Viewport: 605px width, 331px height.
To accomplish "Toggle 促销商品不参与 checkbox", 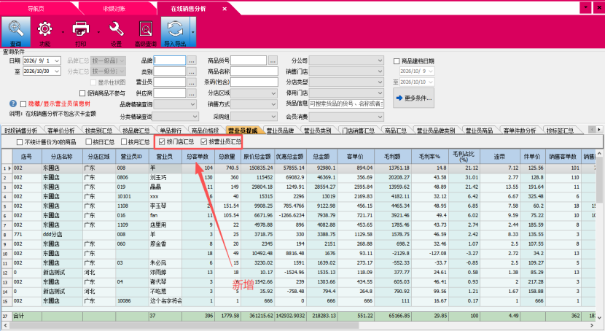I will (82, 93).
